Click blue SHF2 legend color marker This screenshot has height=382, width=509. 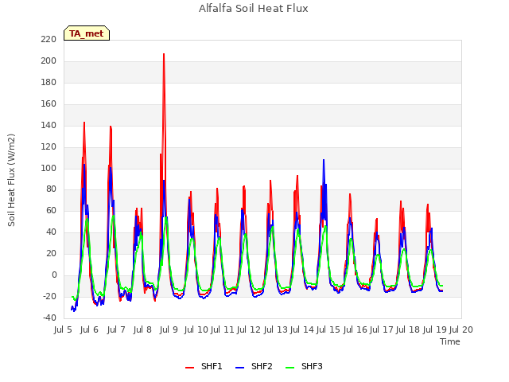pyautogui.click(x=239, y=368)
